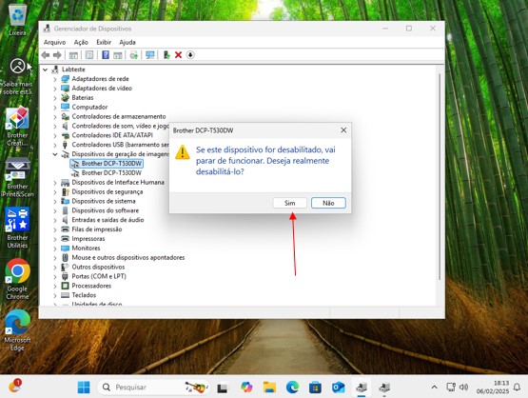Close the Brother DCP-T530DW dialog
The image size is (528, 398).
[x=343, y=130]
